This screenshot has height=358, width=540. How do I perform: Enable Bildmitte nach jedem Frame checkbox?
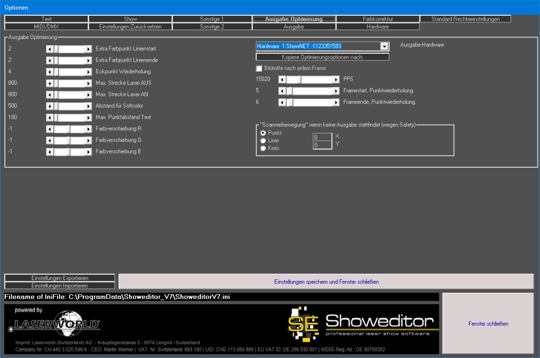259,69
